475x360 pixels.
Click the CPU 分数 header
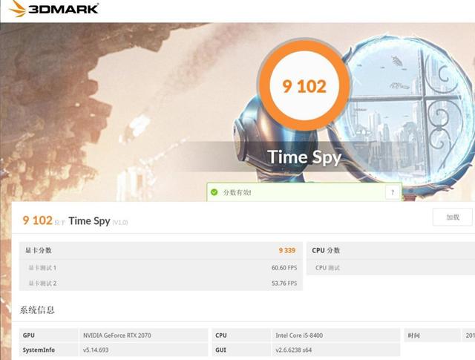click(x=326, y=250)
